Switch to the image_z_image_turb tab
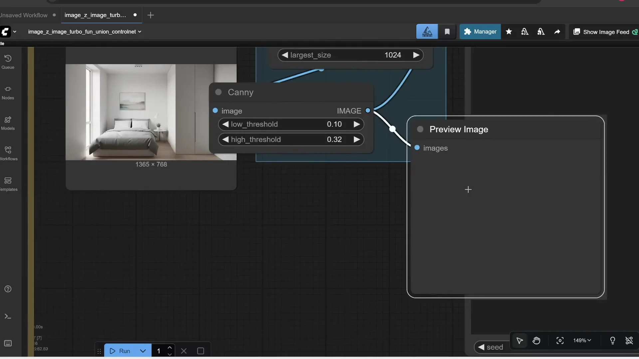This screenshot has width=639, height=359. (x=96, y=15)
